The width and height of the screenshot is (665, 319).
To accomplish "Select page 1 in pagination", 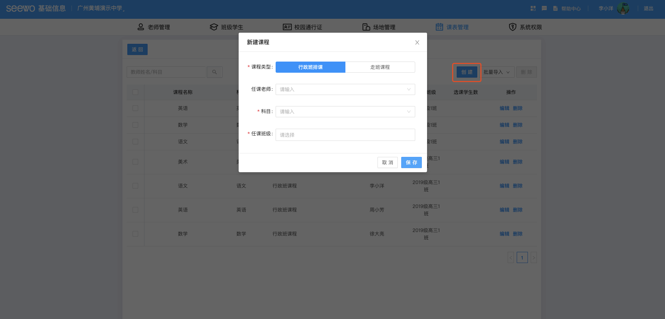I will pos(522,257).
